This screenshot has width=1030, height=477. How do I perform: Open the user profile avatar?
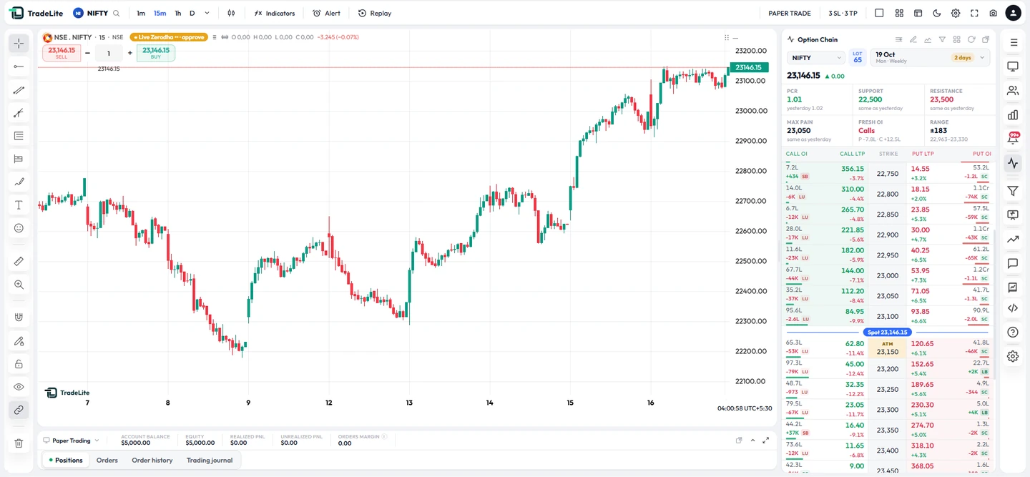1013,13
